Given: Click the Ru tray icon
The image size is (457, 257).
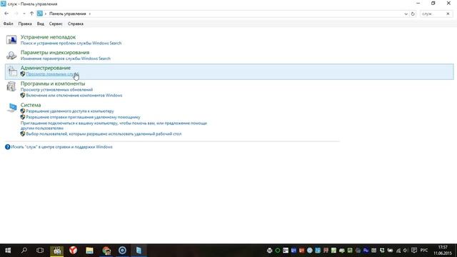Looking at the screenshot, I should [366, 251].
